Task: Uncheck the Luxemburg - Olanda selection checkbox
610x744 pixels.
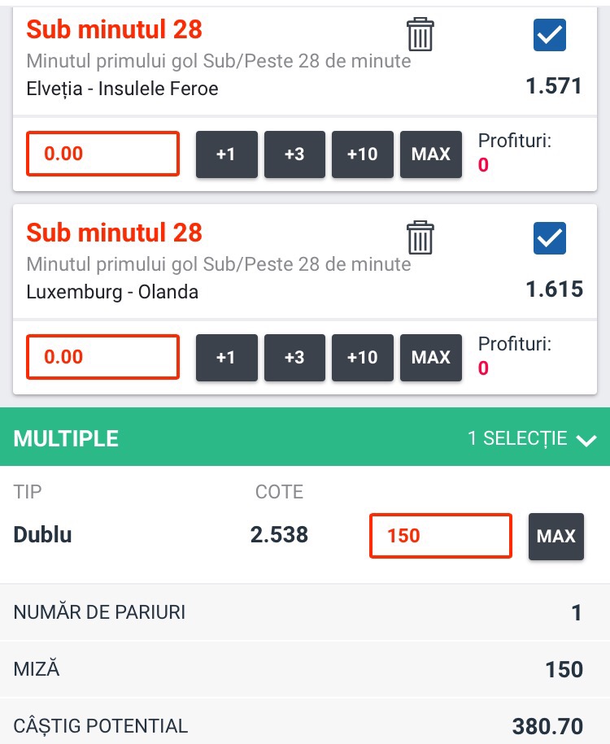Action: point(550,237)
